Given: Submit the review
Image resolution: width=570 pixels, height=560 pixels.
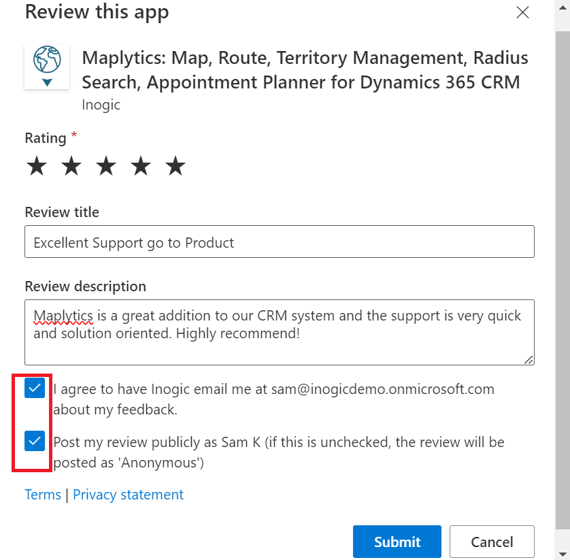Looking at the screenshot, I should coord(397,542).
